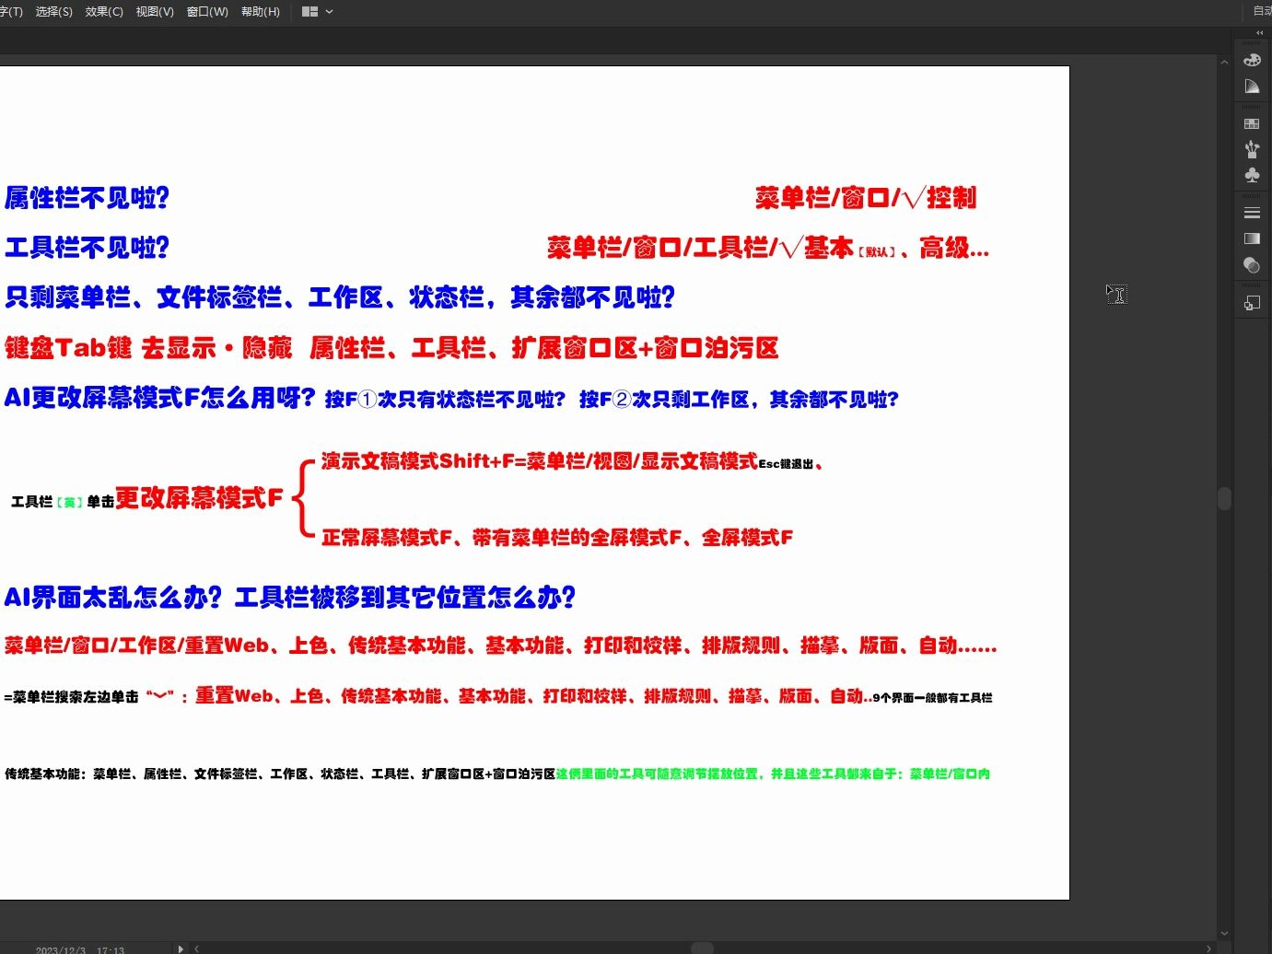Viewport: 1272px width, 954px height.
Task: Click the Arrange Documents grid icon
Action: tap(309, 12)
